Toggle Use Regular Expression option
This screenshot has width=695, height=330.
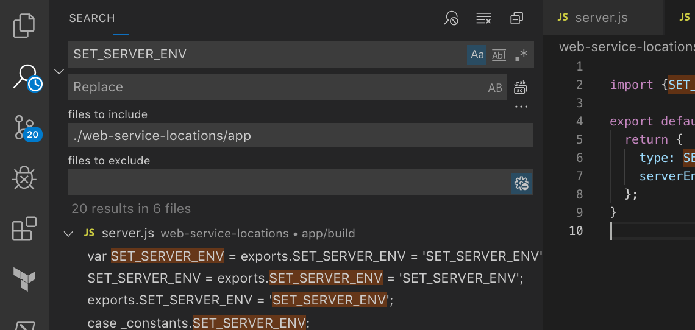click(521, 55)
